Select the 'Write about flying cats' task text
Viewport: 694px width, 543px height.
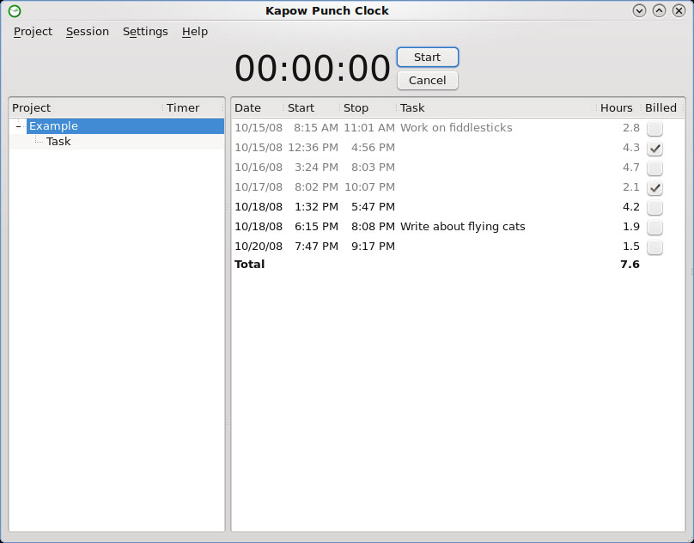coord(462,226)
